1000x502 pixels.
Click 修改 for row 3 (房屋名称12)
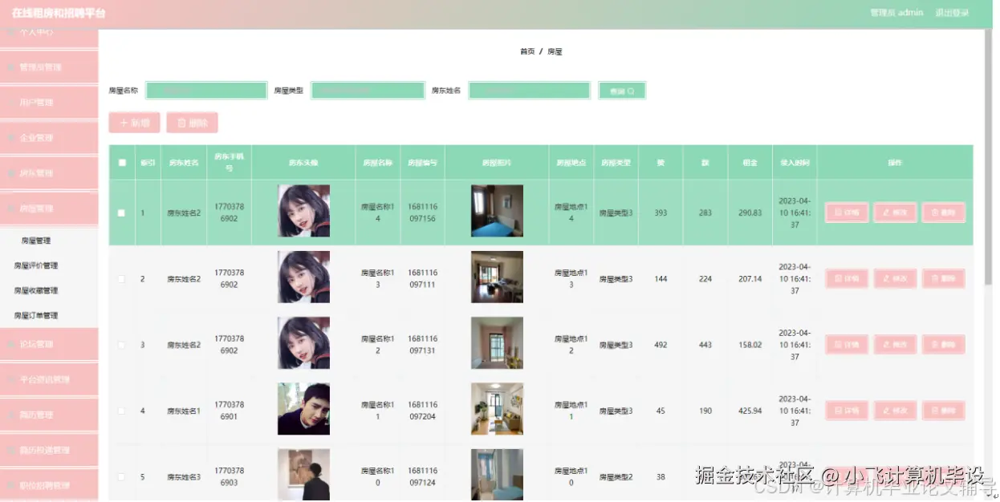(x=895, y=345)
